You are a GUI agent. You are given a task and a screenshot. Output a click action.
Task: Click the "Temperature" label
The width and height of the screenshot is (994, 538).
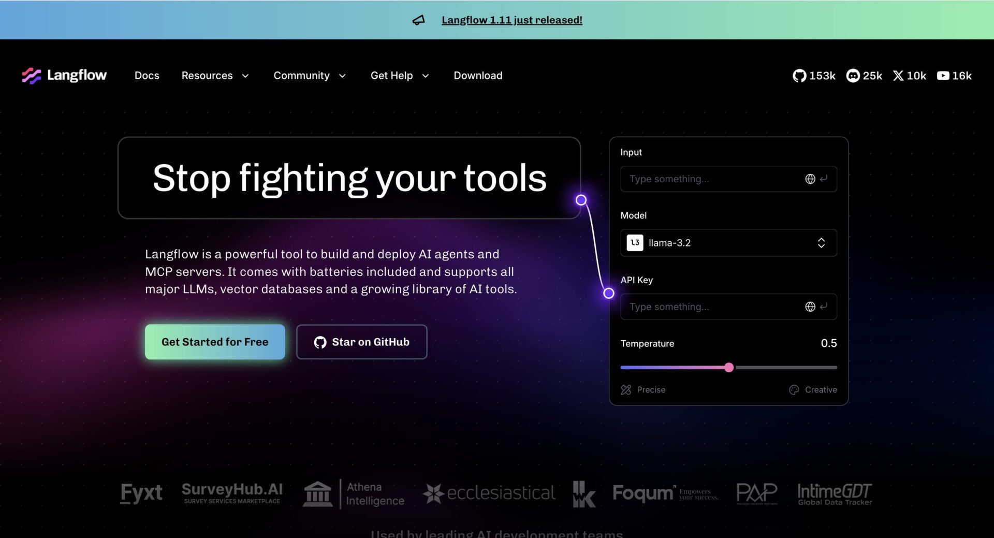[647, 344]
